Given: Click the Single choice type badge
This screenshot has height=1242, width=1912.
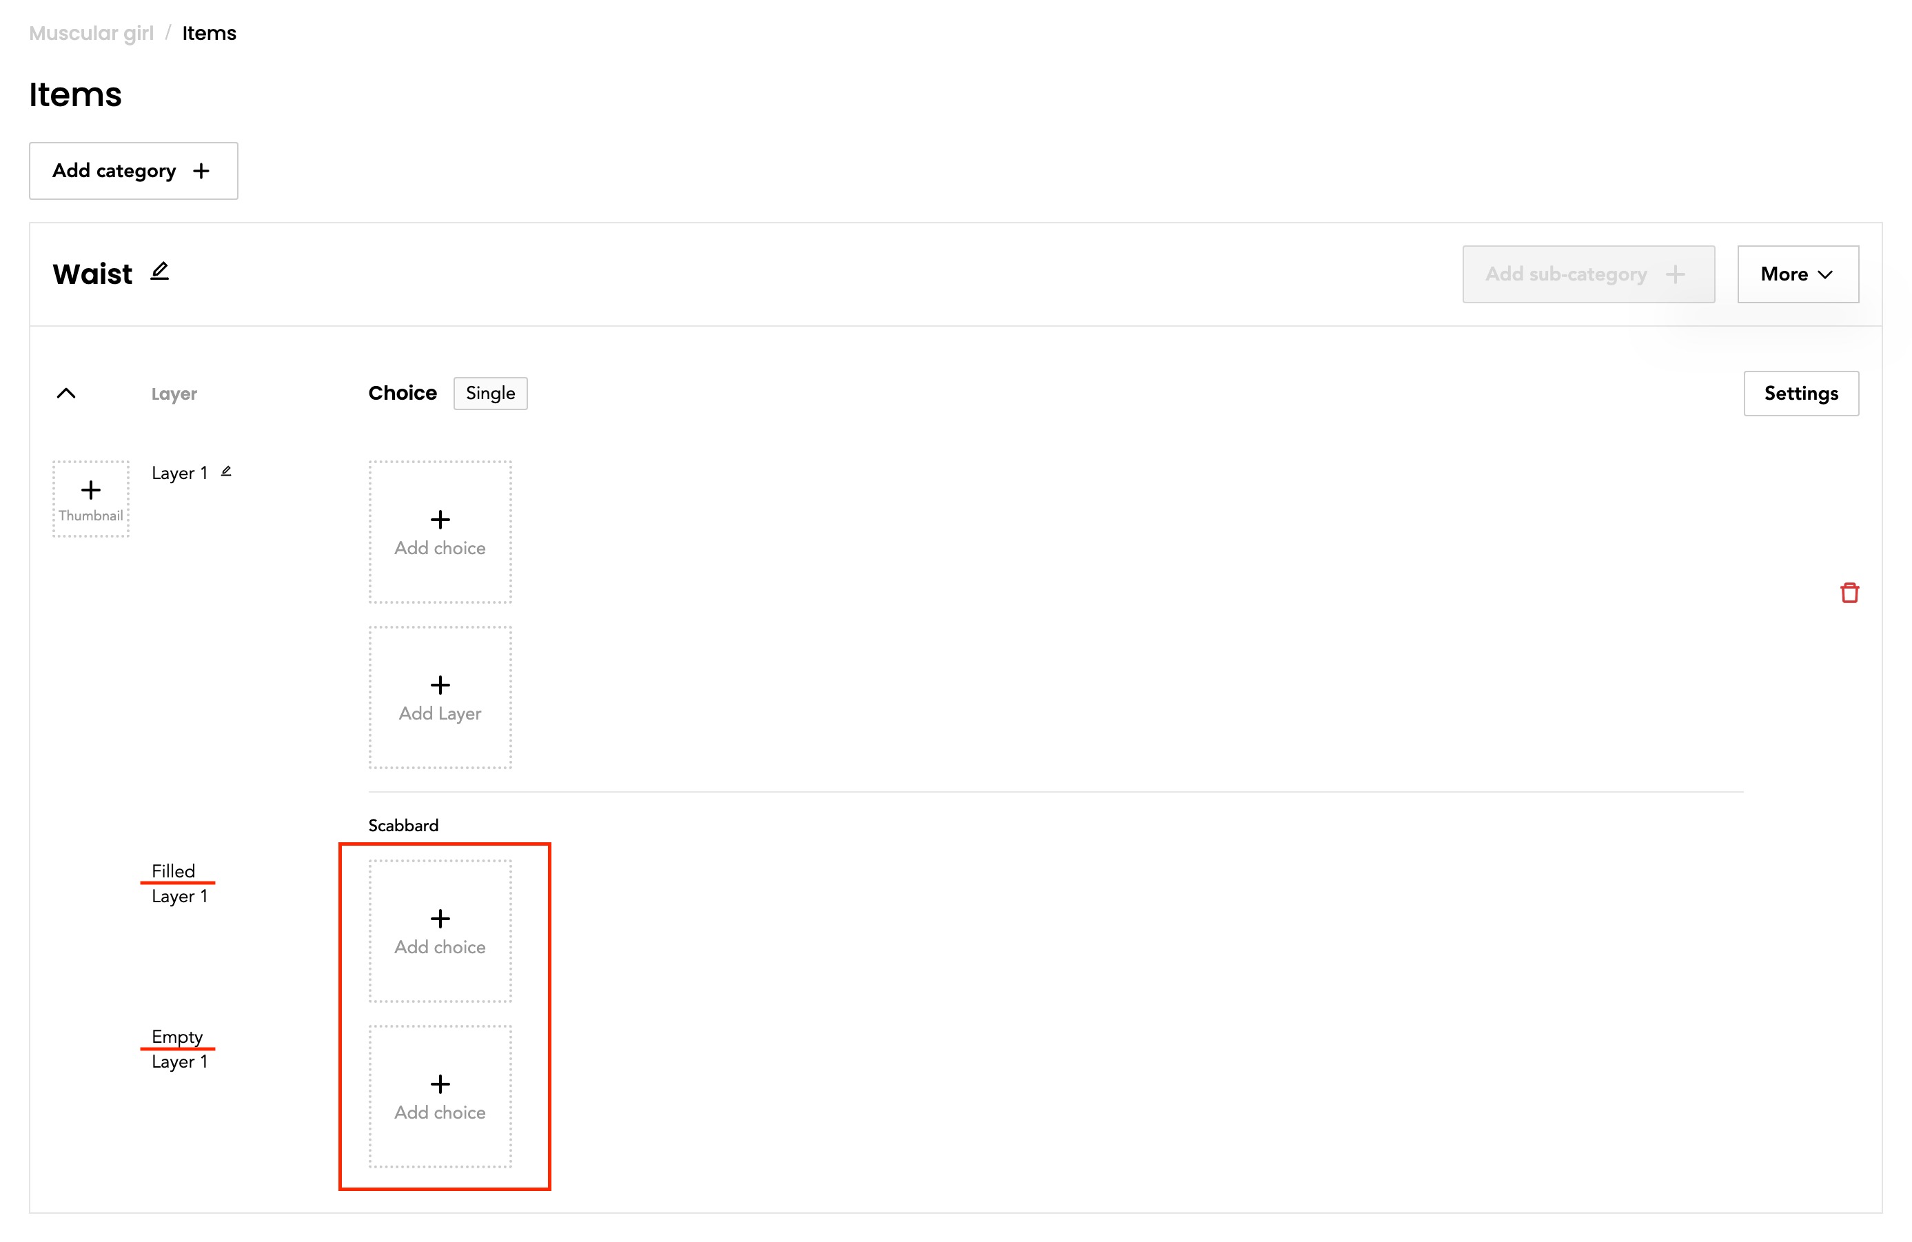Looking at the screenshot, I should click(x=490, y=394).
